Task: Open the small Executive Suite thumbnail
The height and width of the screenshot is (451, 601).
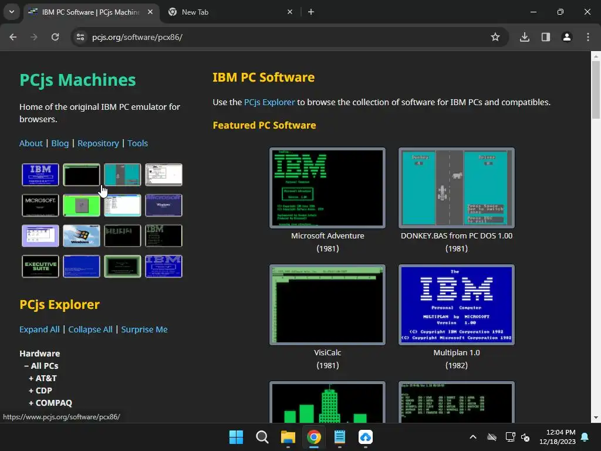Action: [x=40, y=266]
